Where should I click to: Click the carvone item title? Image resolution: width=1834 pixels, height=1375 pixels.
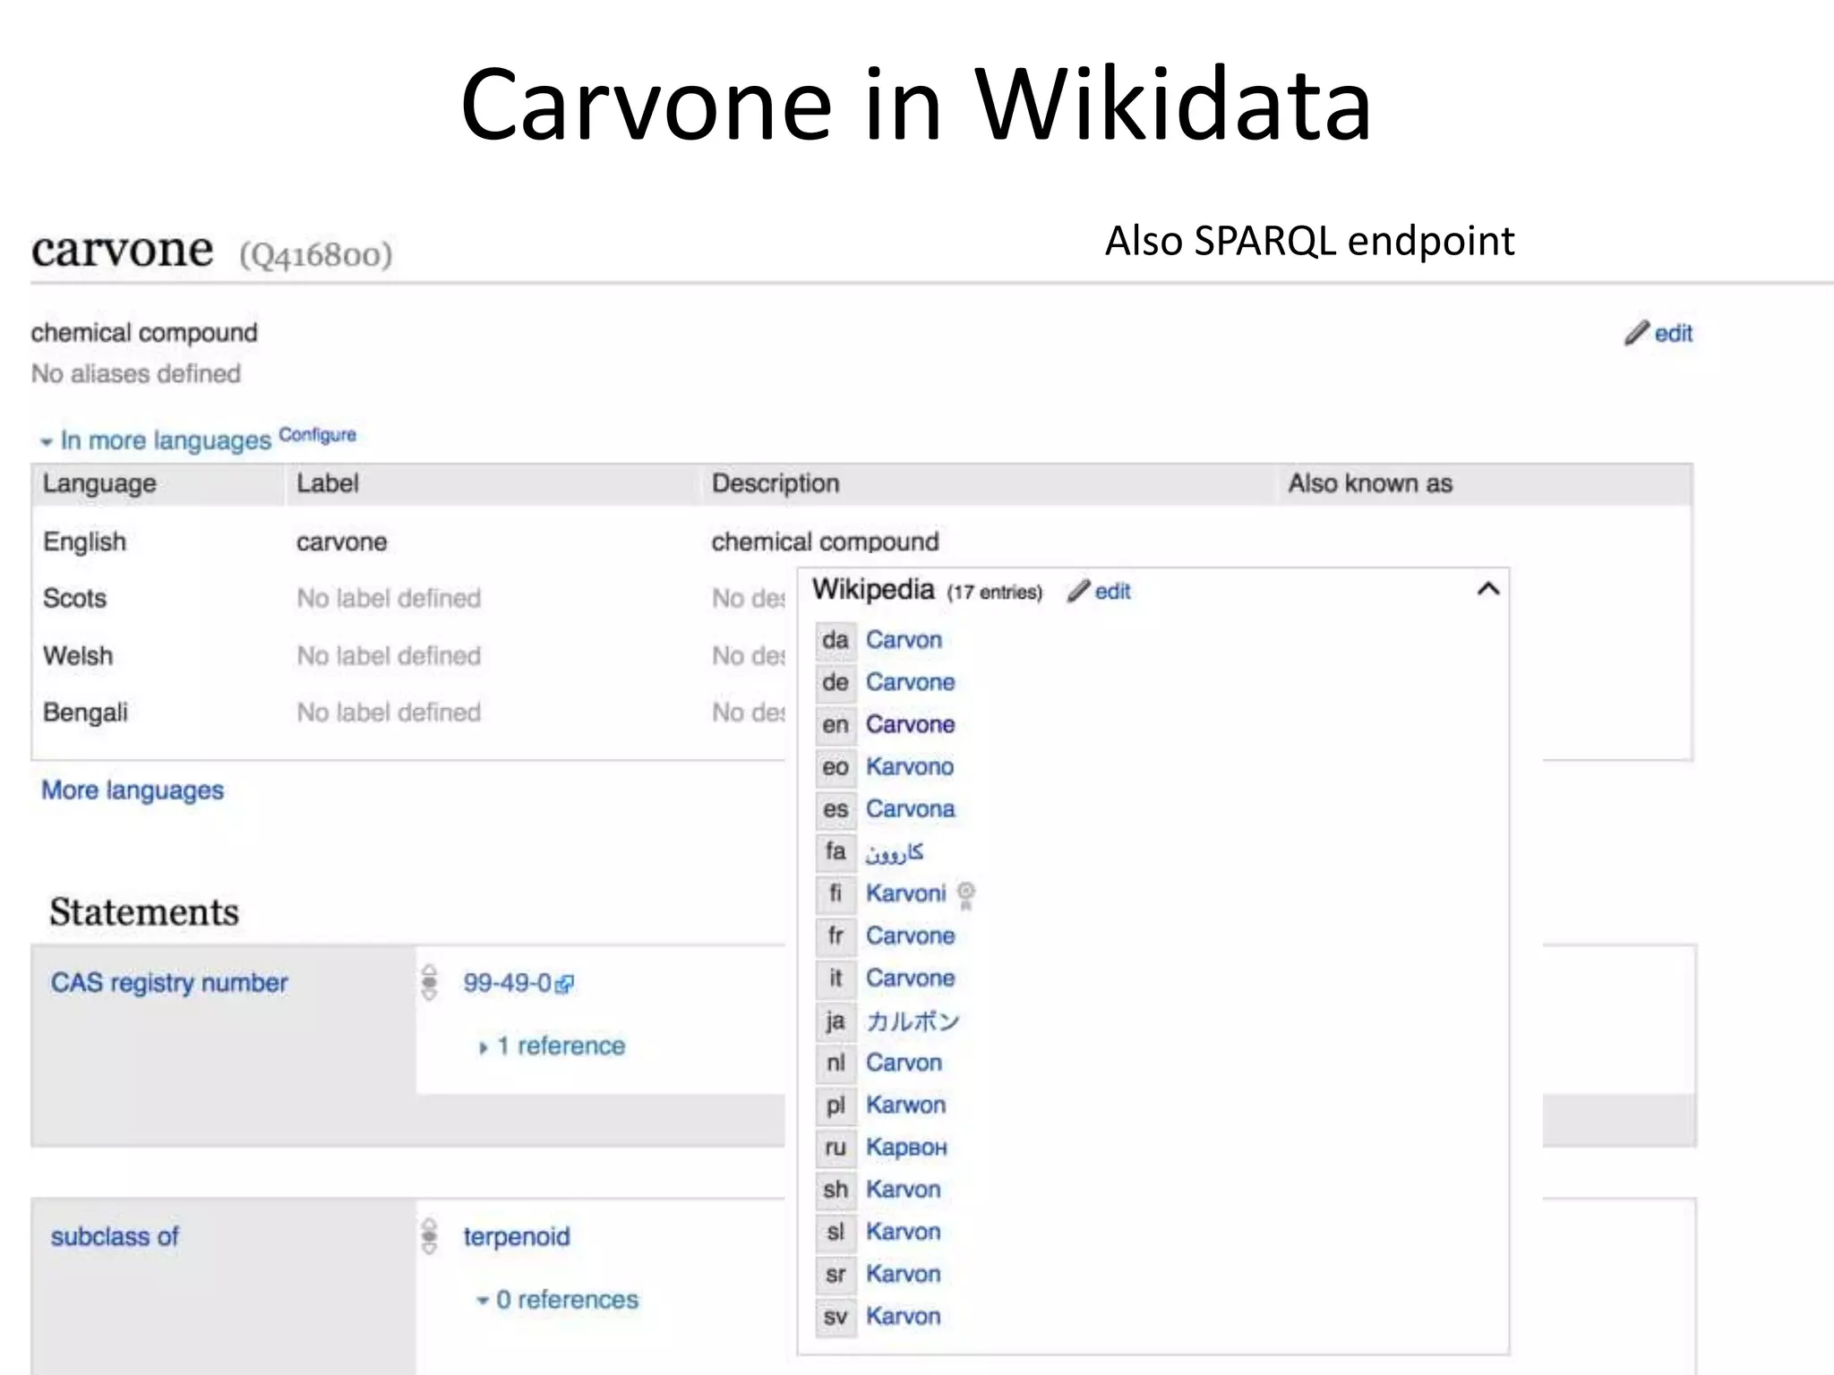click(x=123, y=250)
